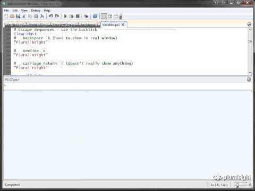Show script pane on right layout
The width and height of the screenshot is (255, 191).
(110, 16)
